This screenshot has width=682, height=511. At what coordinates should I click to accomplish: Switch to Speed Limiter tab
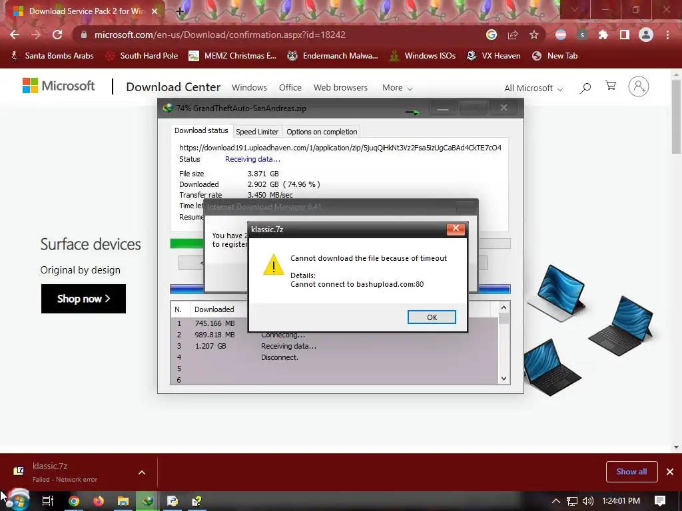pyautogui.click(x=257, y=132)
